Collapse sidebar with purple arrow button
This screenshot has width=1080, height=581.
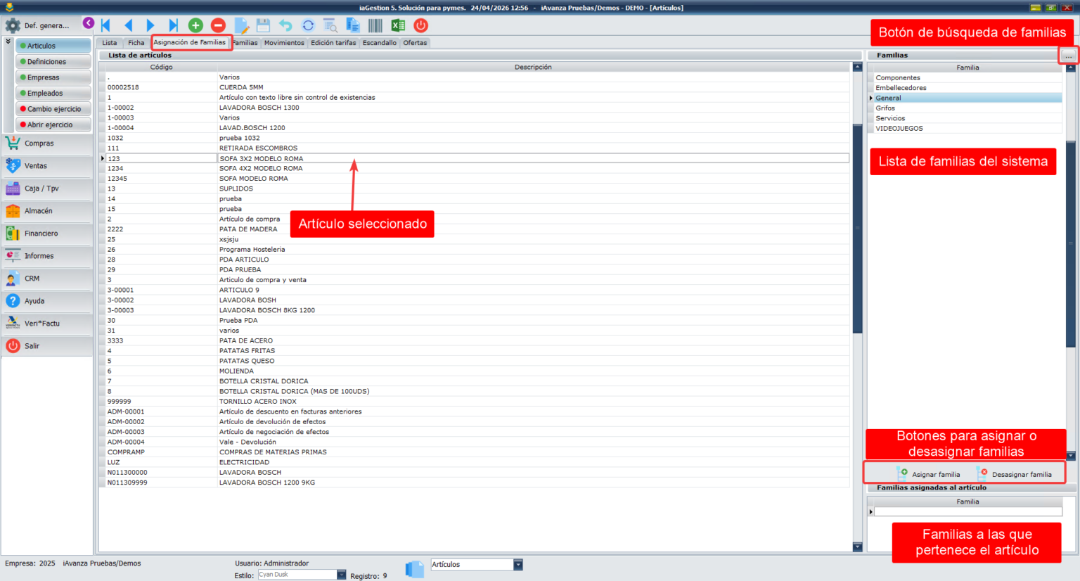[x=89, y=23]
